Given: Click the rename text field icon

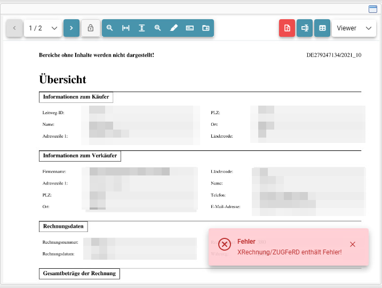Looking at the screenshot, I should [x=305, y=28].
